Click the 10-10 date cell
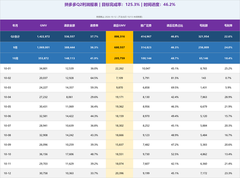Viewport: 240px width, 178px height. (x=7, y=154)
